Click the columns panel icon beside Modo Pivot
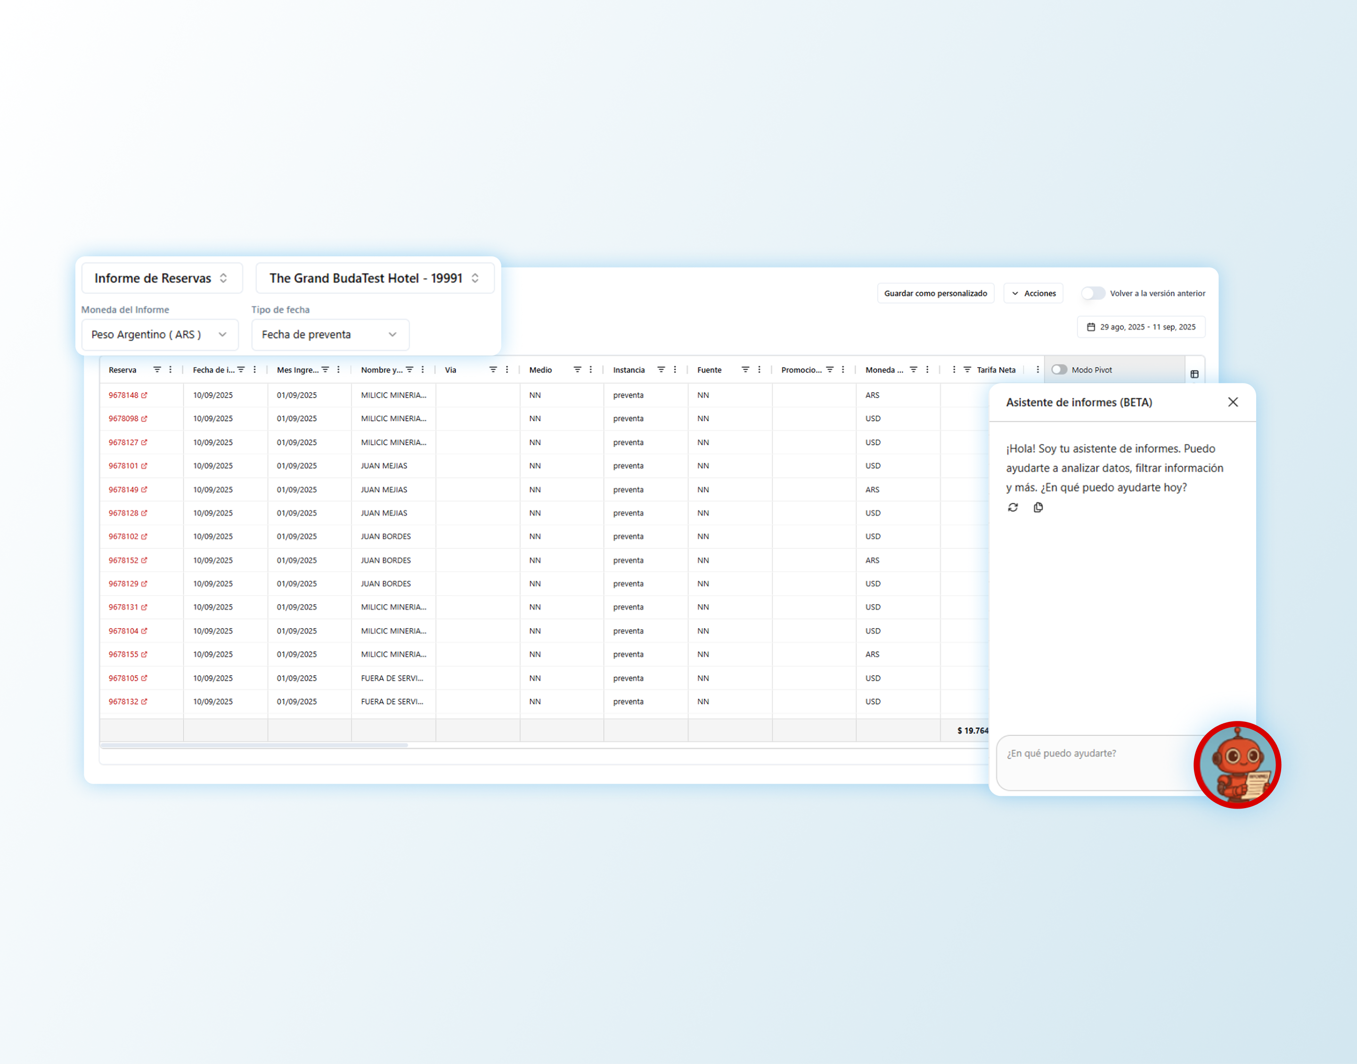This screenshot has width=1357, height=1064. coord(1194,374)
